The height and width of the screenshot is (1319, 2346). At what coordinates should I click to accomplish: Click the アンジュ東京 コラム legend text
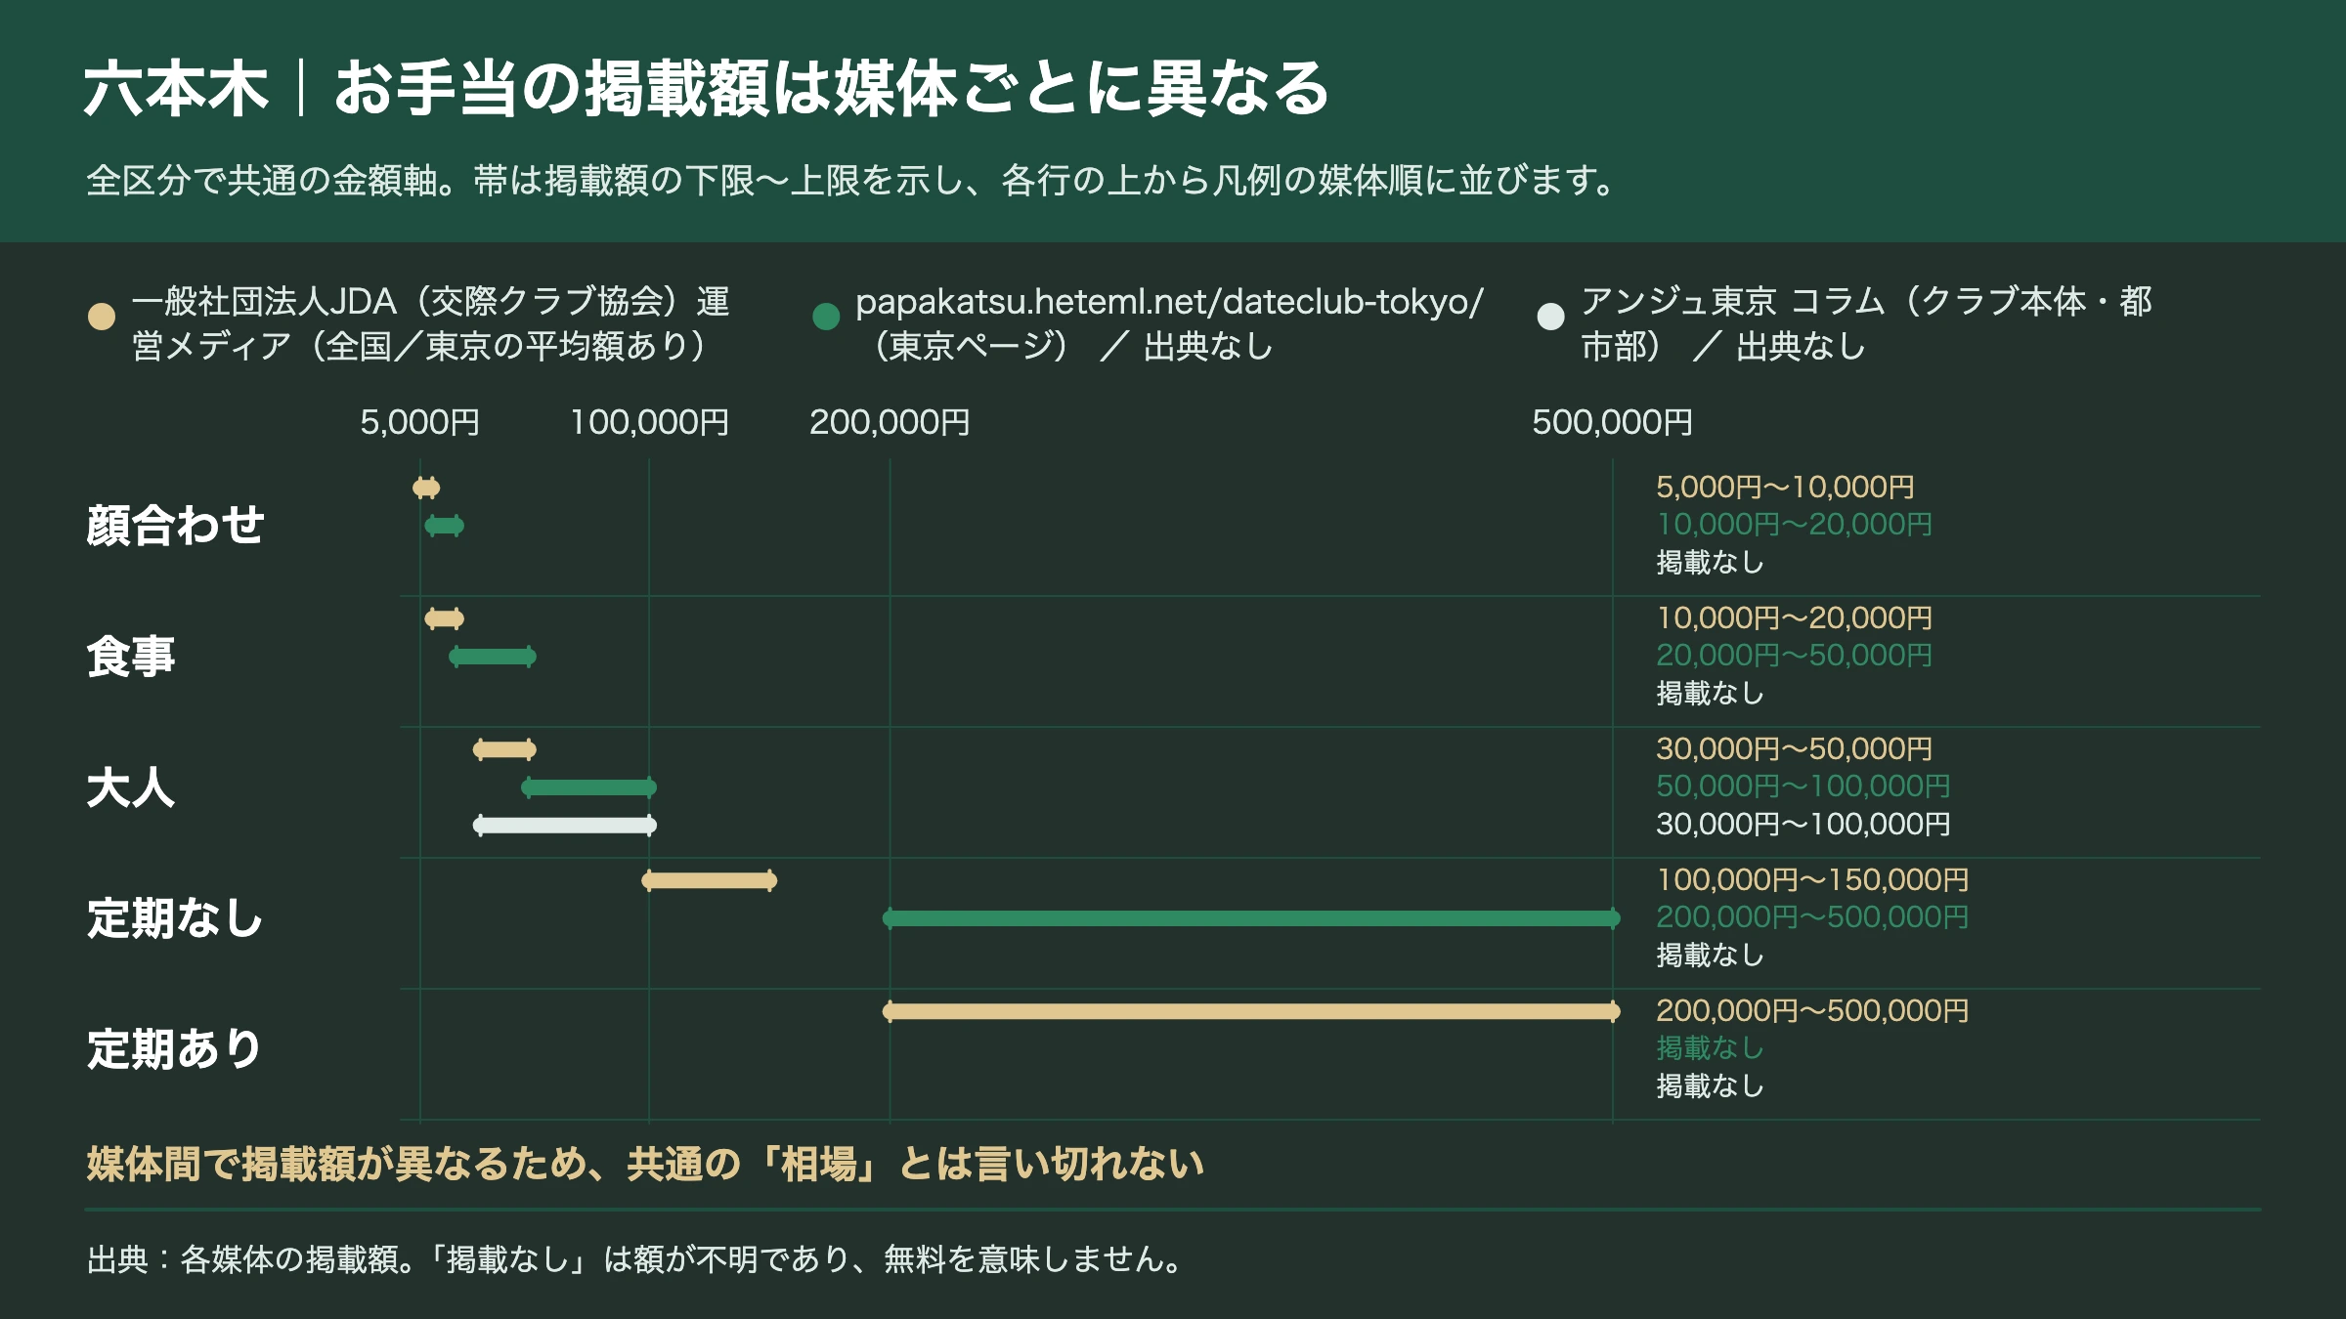tap(1866, 323)
